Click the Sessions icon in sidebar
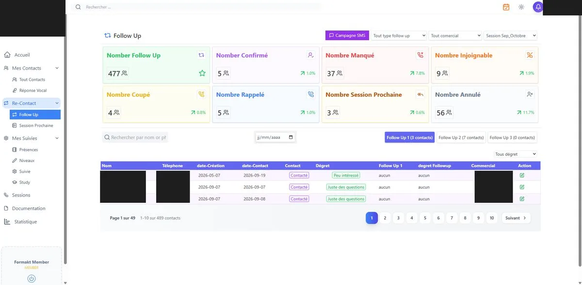582x285 pixels. (x=7, y=195)
